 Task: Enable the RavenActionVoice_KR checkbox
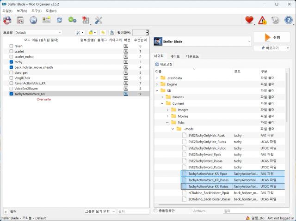coord(11,83)
